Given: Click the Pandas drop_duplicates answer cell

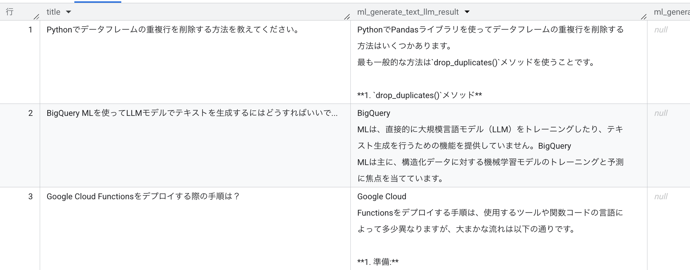Looking at the screenshot, I should coord(490,46).
